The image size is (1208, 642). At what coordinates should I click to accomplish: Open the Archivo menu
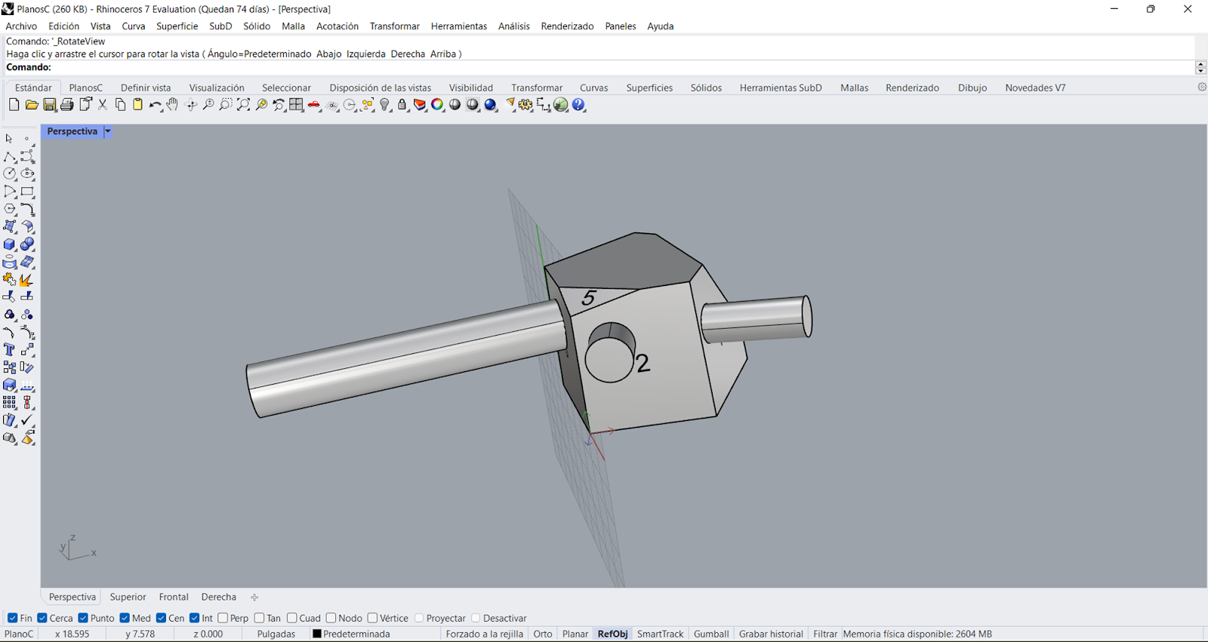(x=21, y=26)
